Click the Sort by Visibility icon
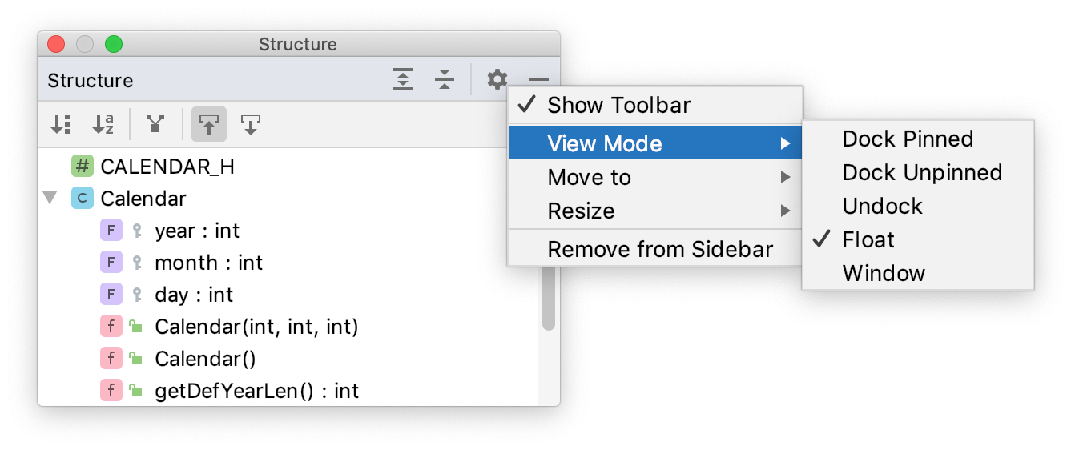The image size is (1067, 450). [61, 124]
